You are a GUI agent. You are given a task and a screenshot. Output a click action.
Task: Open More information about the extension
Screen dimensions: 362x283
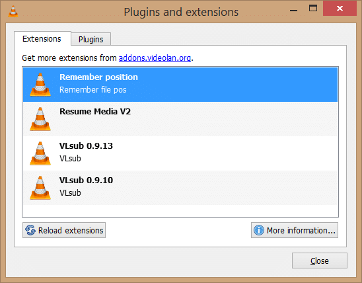coord(295,230)
